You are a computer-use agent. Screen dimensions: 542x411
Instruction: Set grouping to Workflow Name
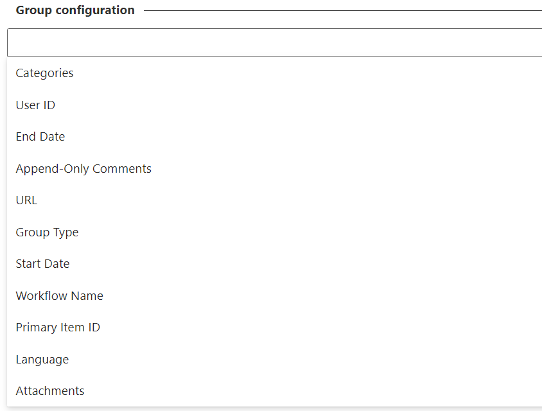[60, 296]
